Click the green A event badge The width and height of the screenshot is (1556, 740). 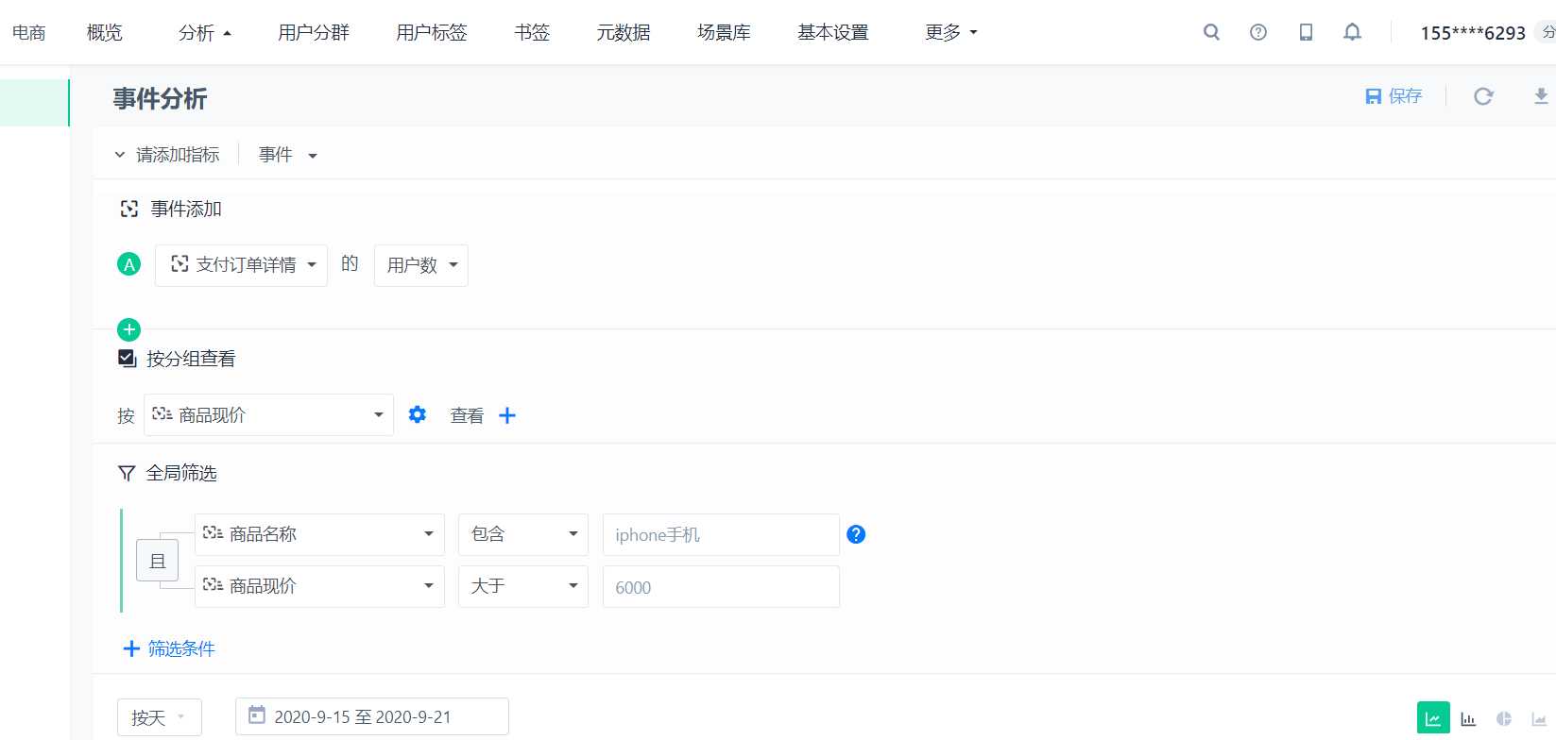[x=128, y=264]
